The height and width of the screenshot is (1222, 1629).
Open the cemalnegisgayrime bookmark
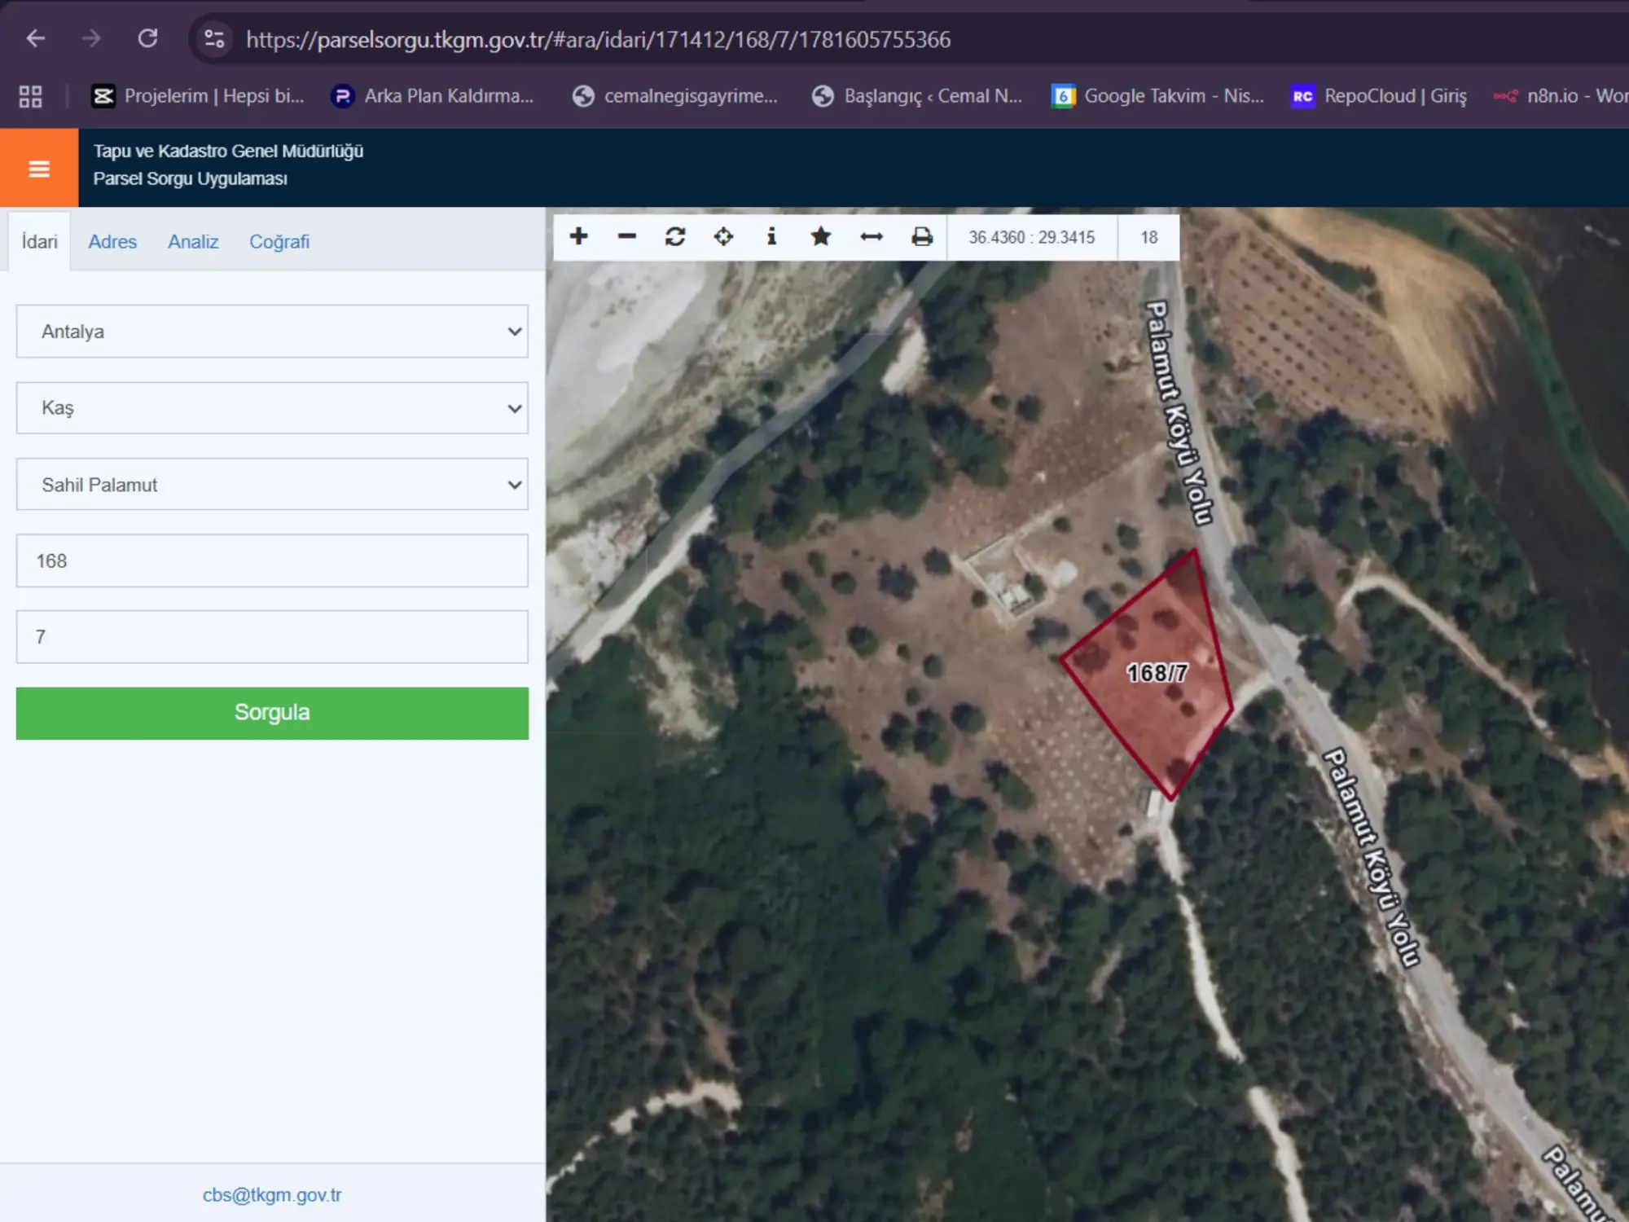pyautogui.click(x=674, y=96)
